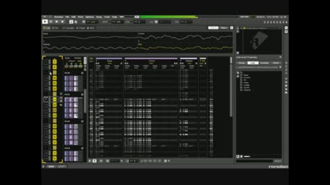Select the highlighted scope view button

pyautogui.click(x=213, y=28)
